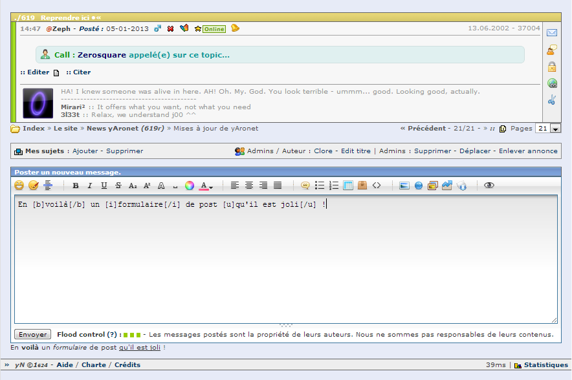This screenshot has width=572, height=380.
Task: Insert a quote with the speech bubble icon
Action: [305, 185]
